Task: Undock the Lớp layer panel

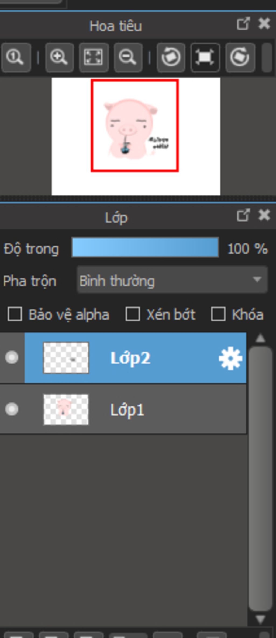Action: tap(243, 215)
